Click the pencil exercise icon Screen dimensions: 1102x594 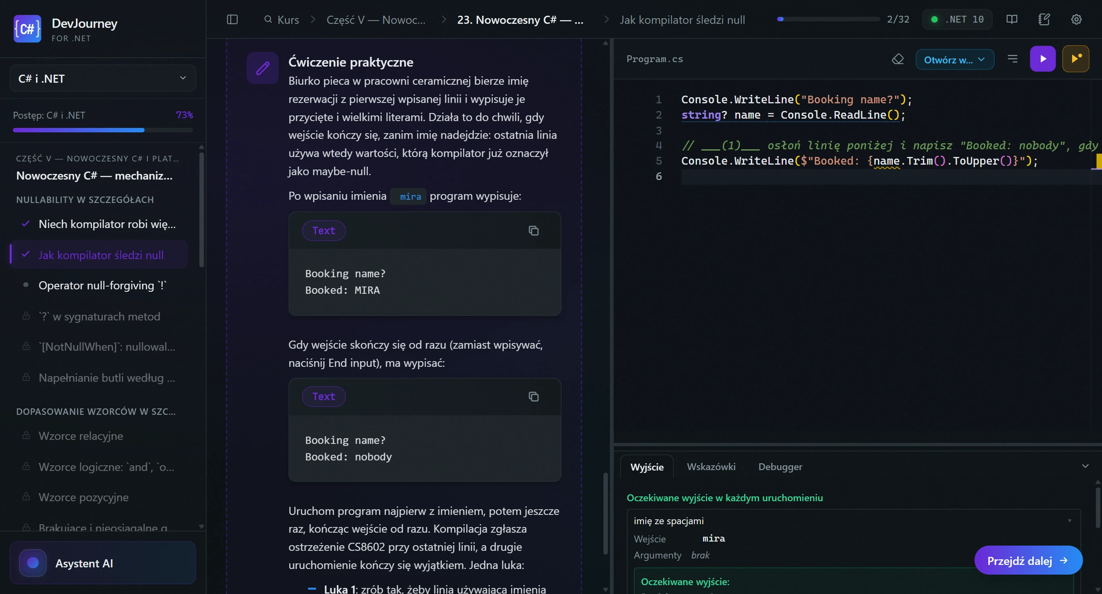pos(263,68)
